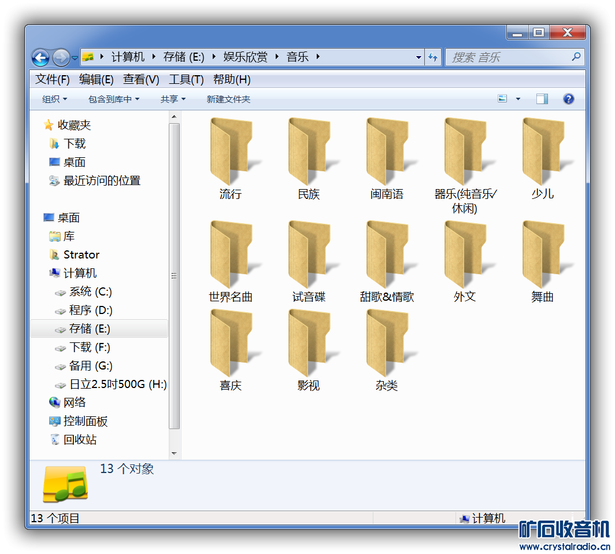
Task: Open the 编辑(E) menu
Action: click(97, 80)
